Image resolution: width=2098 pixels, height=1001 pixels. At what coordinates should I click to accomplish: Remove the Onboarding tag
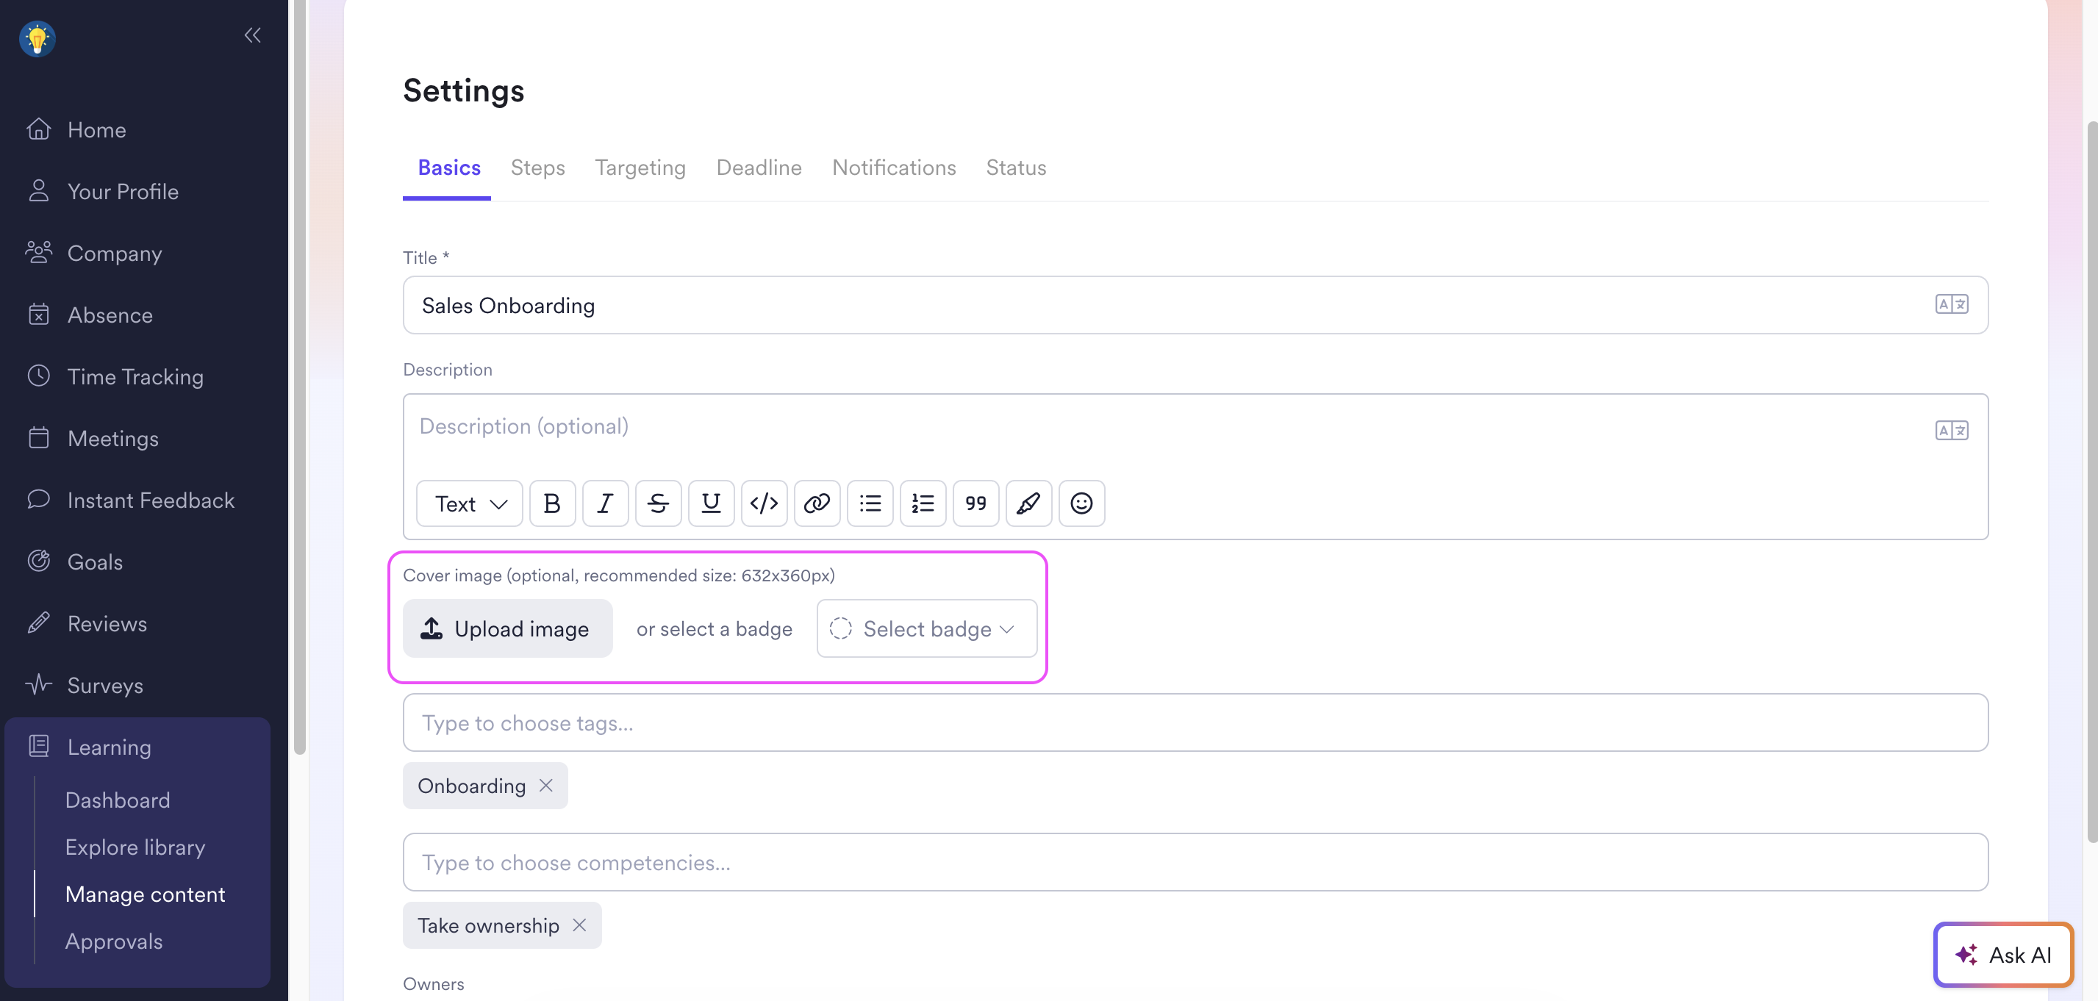coord(545,785)
